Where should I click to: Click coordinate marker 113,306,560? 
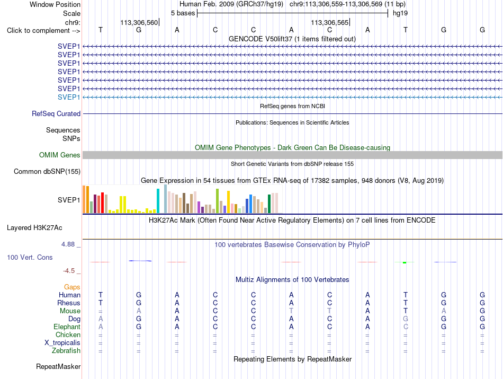click(139, 22)
